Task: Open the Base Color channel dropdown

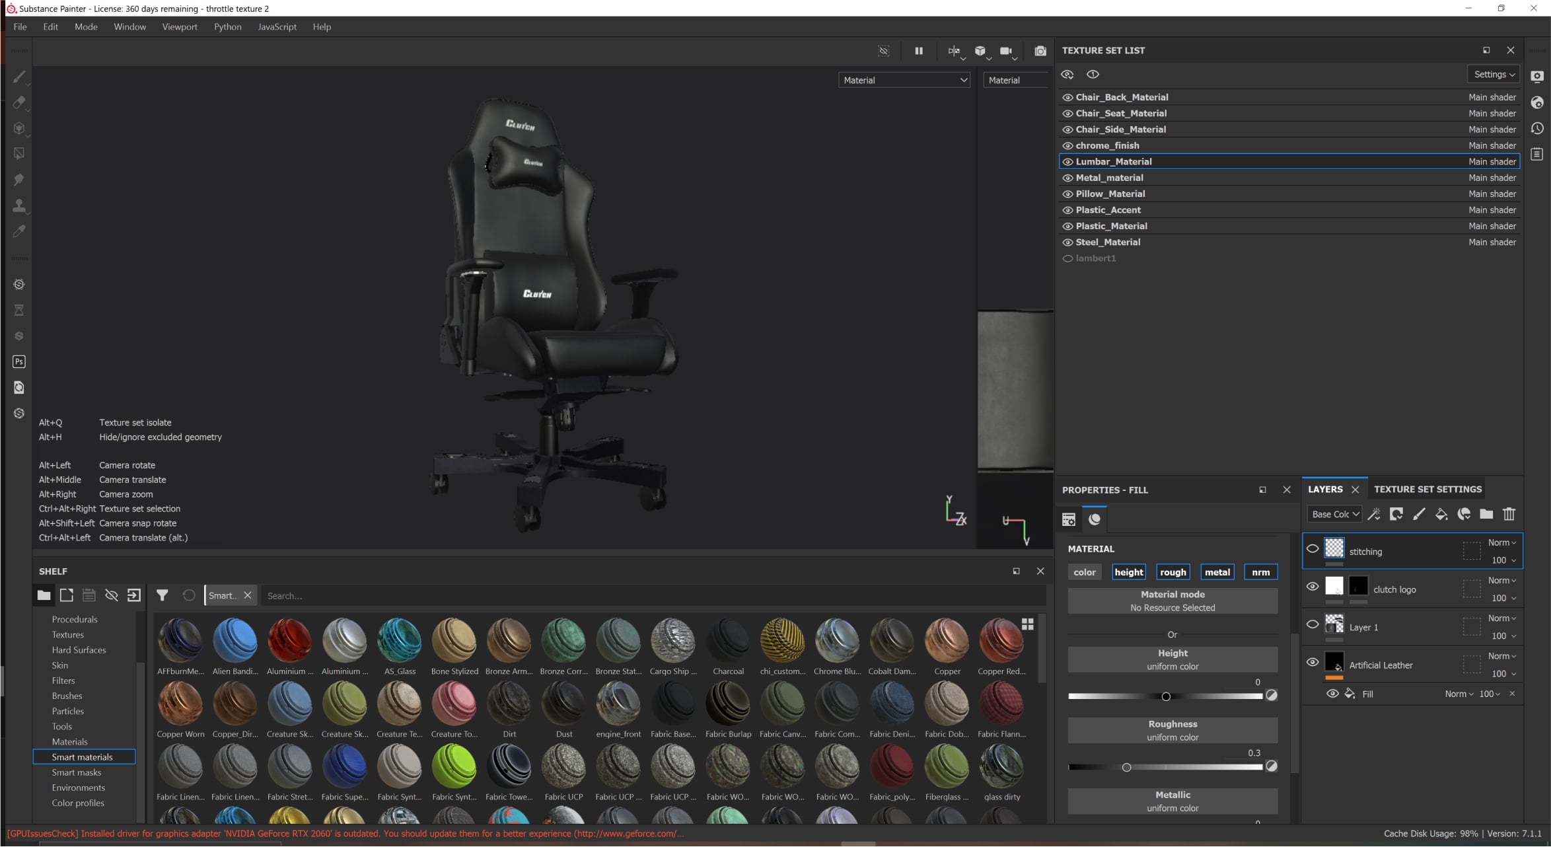Action: pos(1335,515)
